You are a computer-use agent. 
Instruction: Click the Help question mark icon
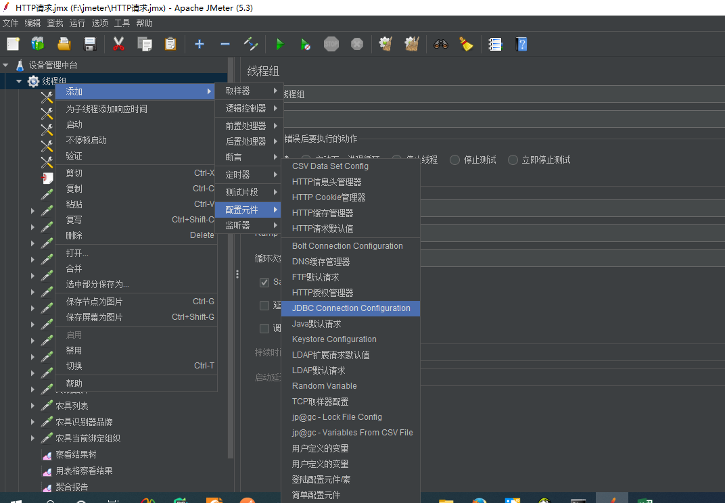coord(521,45)
